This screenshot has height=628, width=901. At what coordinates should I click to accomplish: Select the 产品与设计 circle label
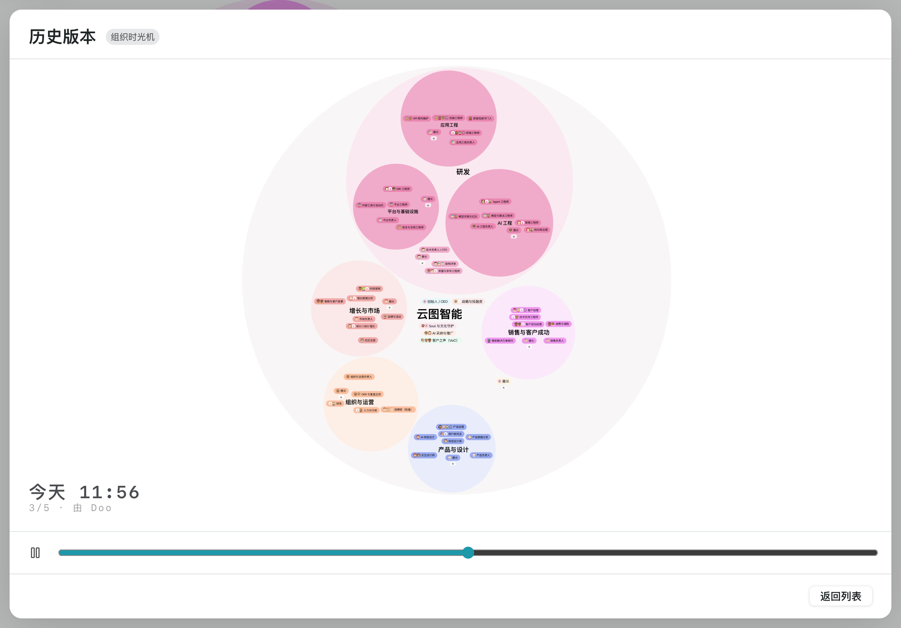(x=453, y=449)
